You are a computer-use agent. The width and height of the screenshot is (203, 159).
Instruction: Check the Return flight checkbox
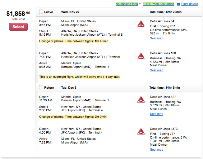(x=41, y=87)
